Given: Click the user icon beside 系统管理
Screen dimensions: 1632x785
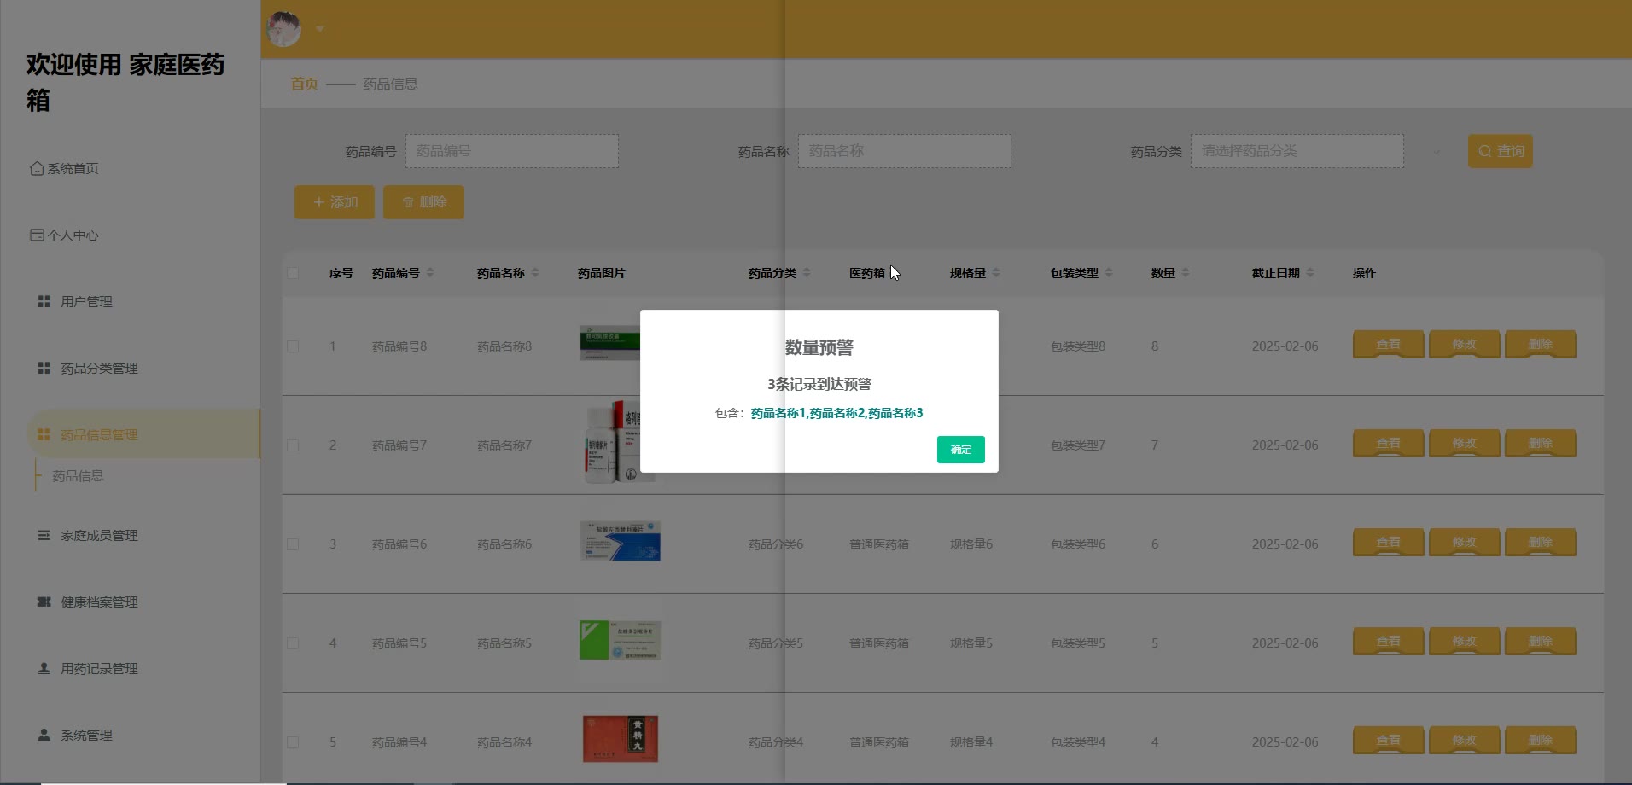Looking at the screenshot, I should click(44, 735).
